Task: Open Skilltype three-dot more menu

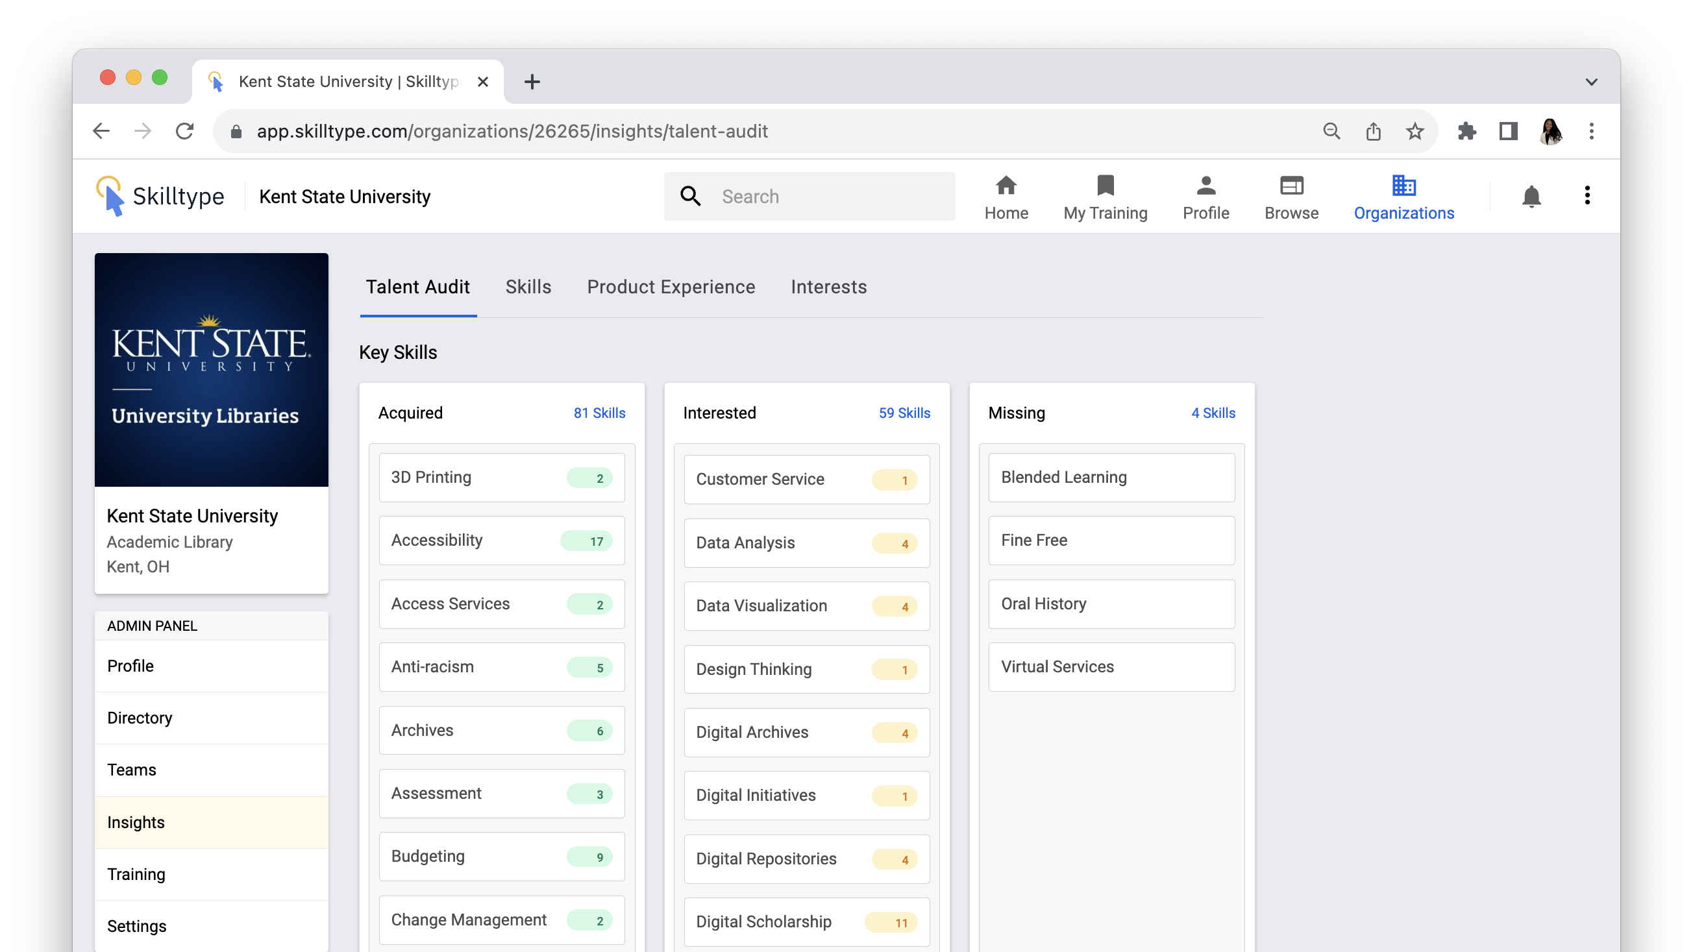Action: [x=1587, y=196]
